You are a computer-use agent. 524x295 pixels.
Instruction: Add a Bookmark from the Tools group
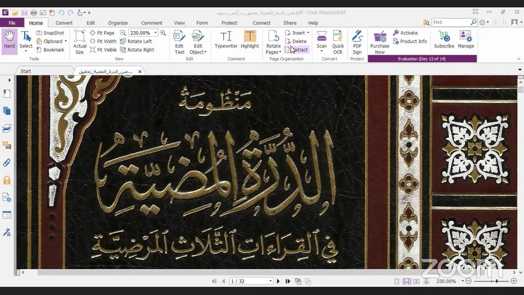[50, 50]
